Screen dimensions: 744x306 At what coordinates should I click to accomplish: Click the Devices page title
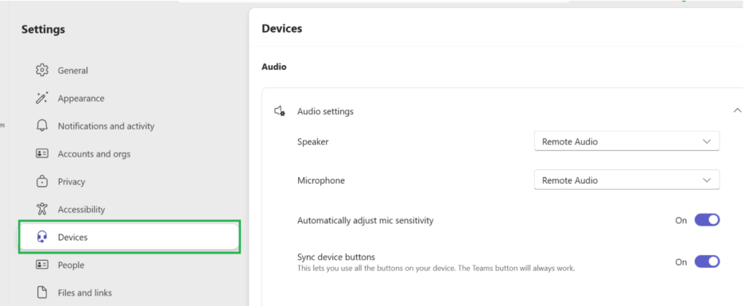click(282, 29)
